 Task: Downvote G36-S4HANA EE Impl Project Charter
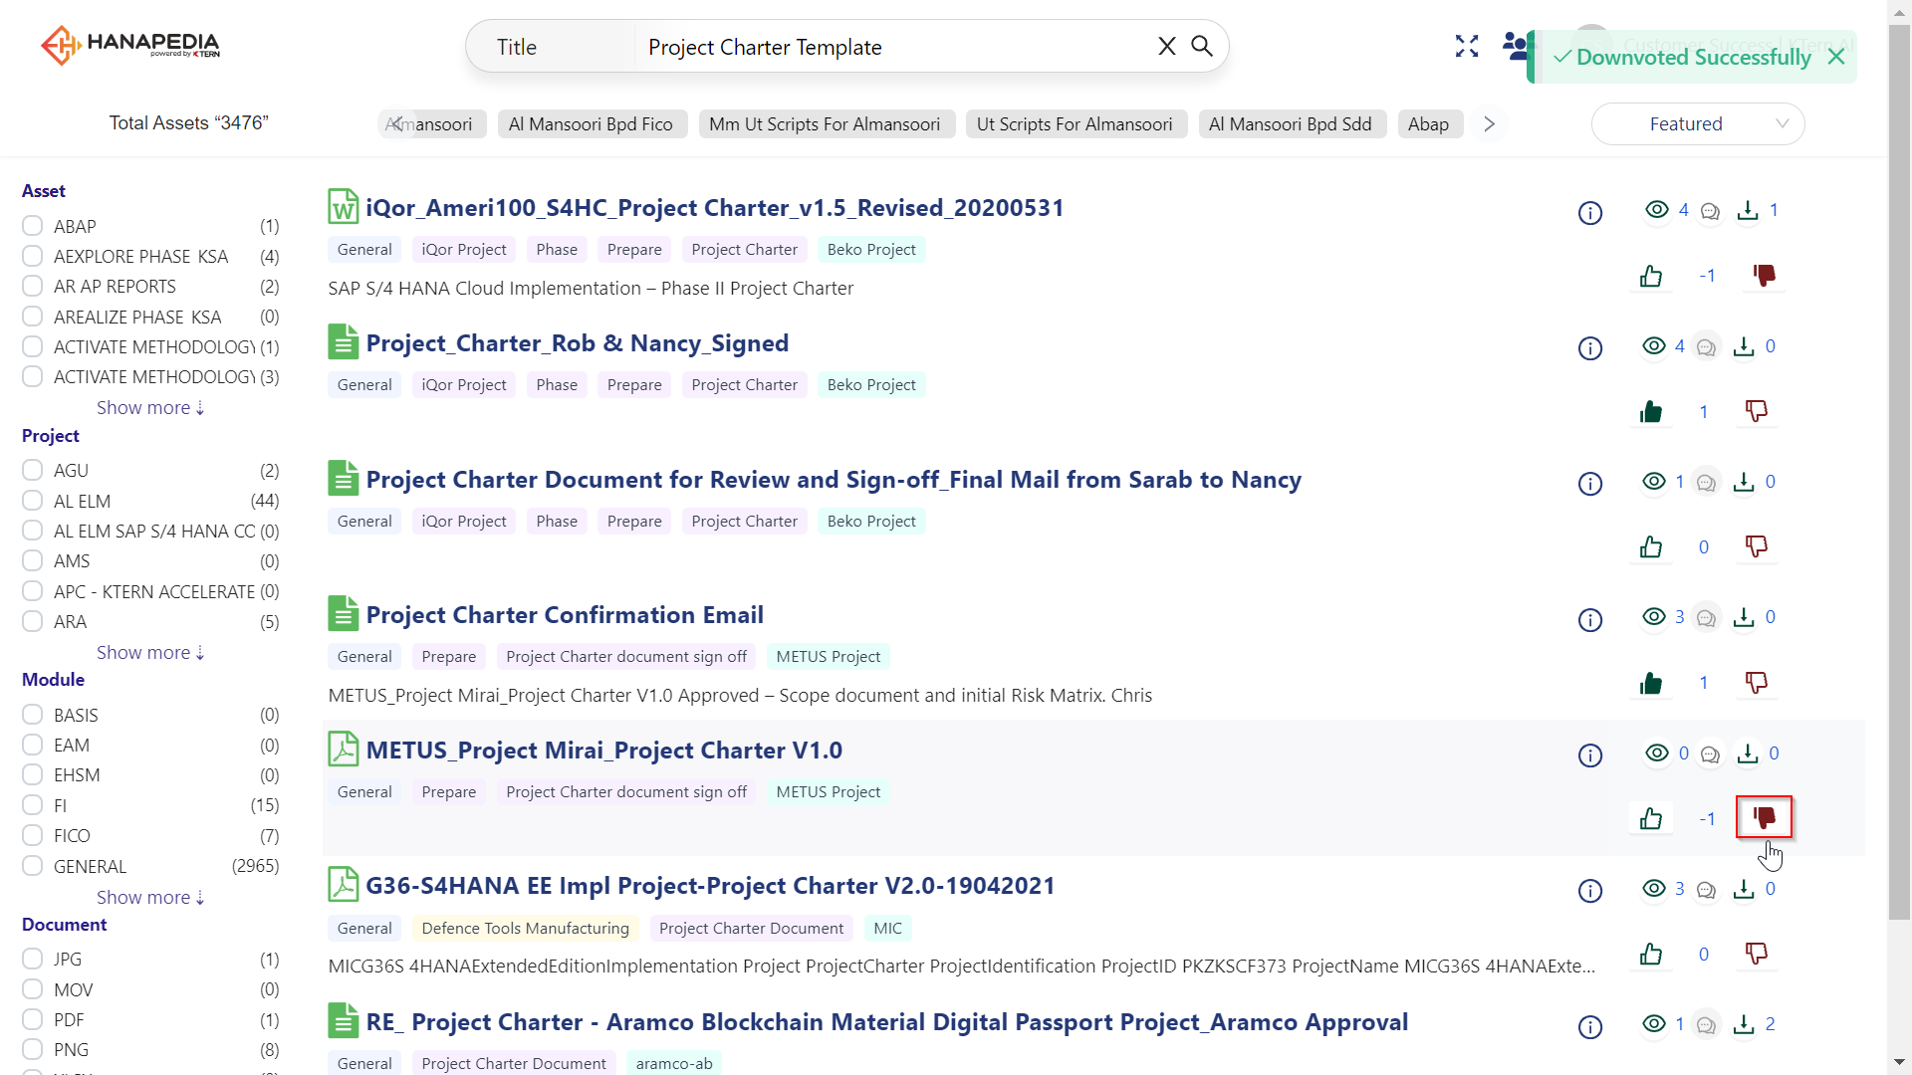coord(1757,954)
